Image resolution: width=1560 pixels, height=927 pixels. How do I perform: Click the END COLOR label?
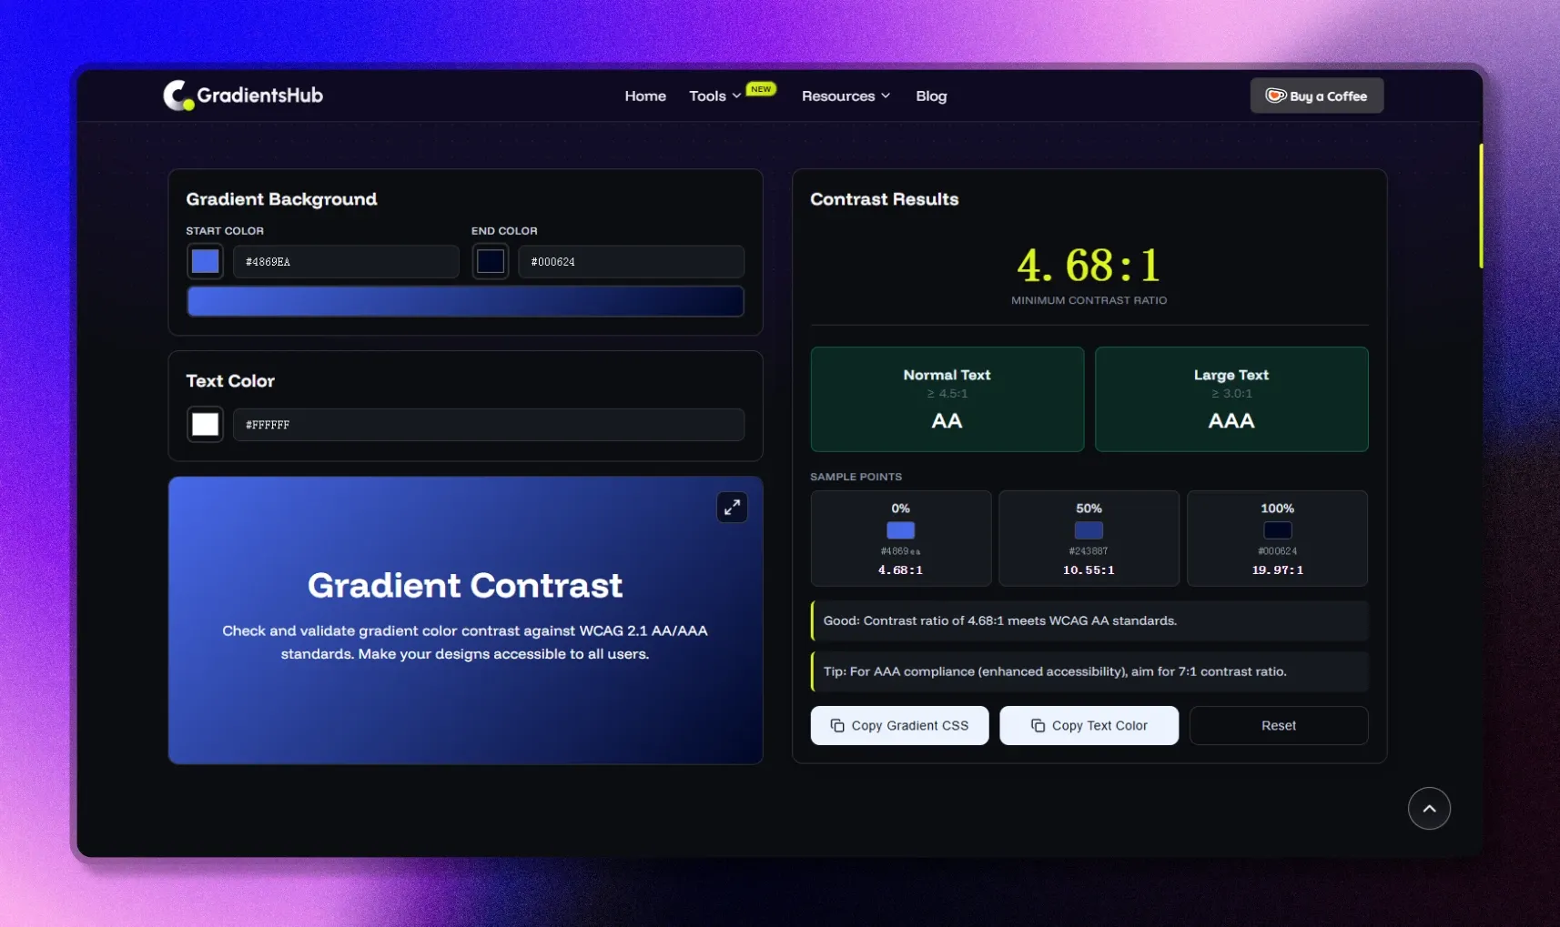coord(504,231)
